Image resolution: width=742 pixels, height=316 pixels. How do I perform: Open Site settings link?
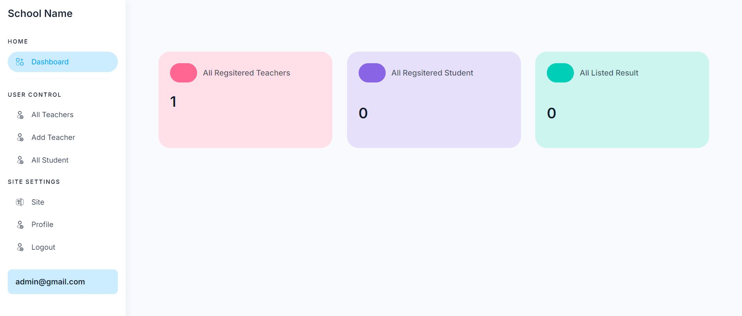tap(38, 202)
